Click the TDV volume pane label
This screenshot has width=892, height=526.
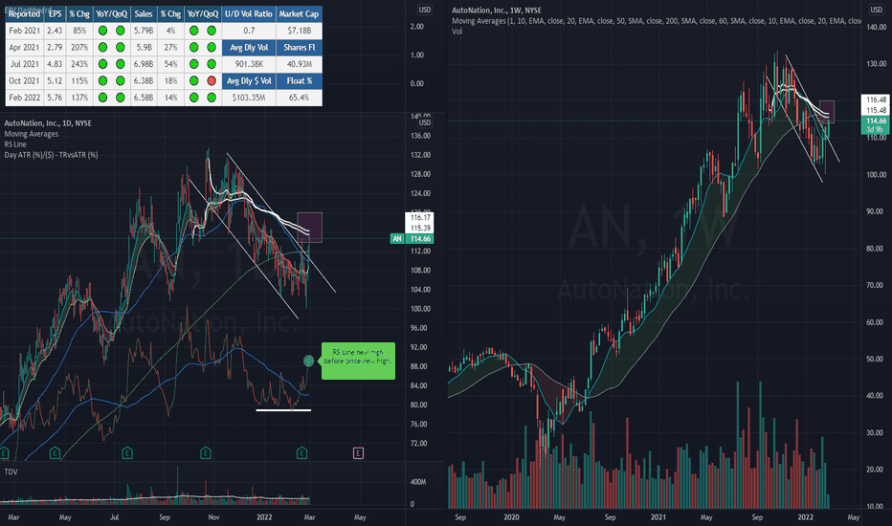pos(11,471)
